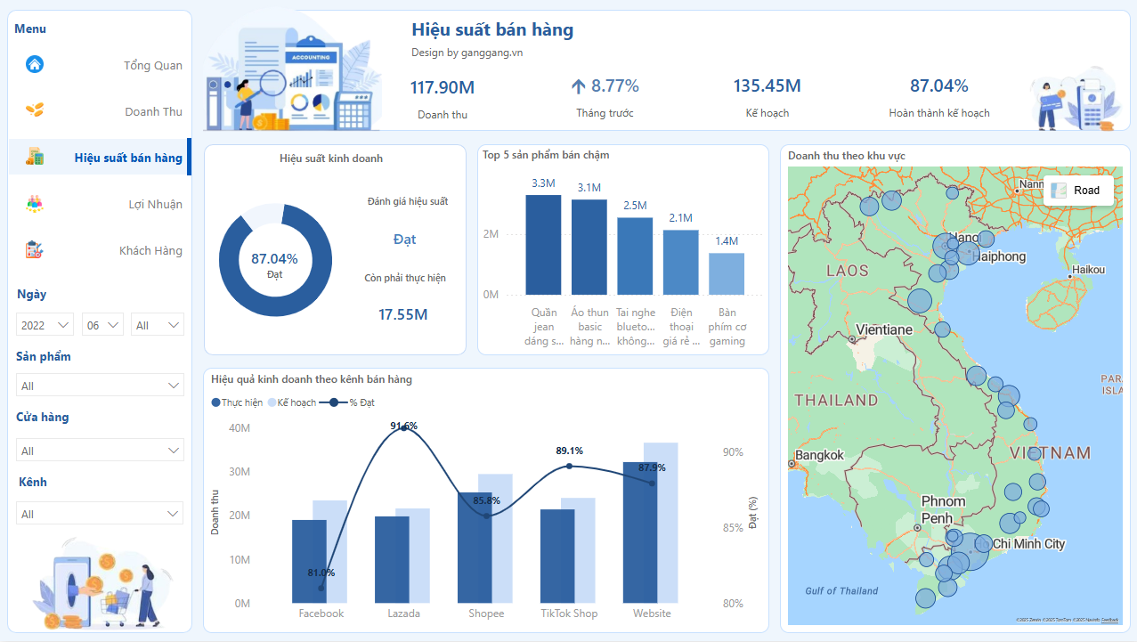The image size is (1137, 642).
Task: Click the home icon beside Tổng Quan
Action: point(35,64)
